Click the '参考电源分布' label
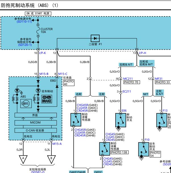This screenshot has width=171, height=173. coord(23,19)
